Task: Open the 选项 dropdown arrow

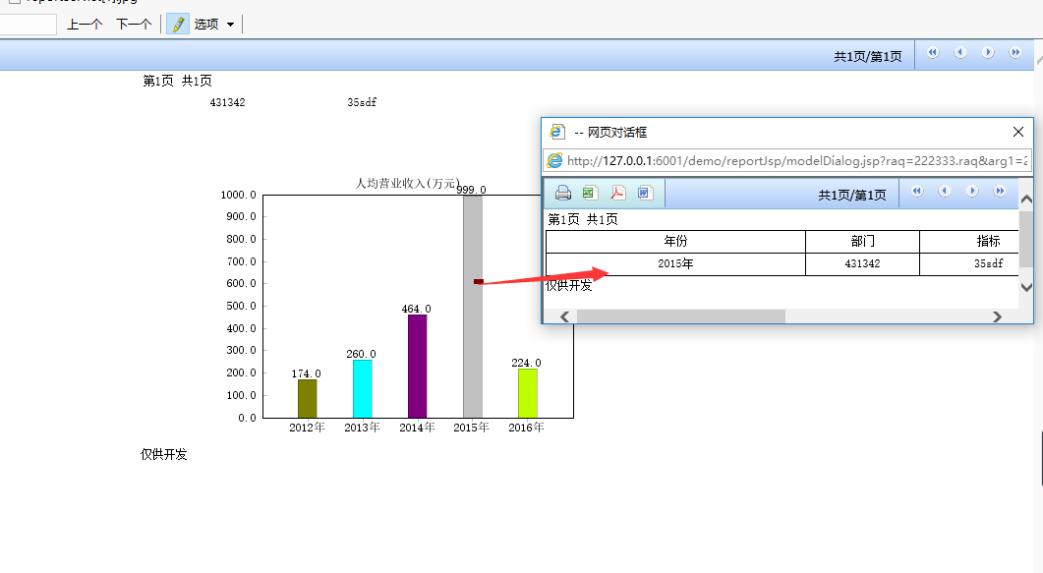Action: [231, 25]
